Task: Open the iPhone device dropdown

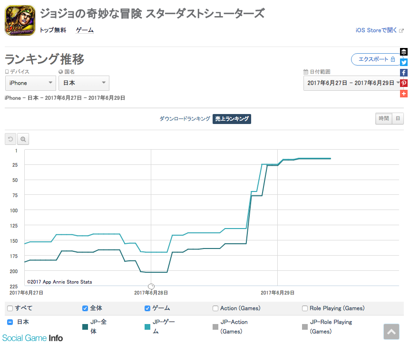Action: coord(30,83)
